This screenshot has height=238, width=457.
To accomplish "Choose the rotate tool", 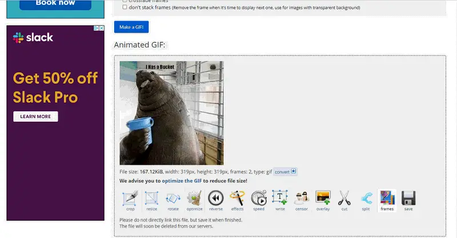I will (173, 201).
